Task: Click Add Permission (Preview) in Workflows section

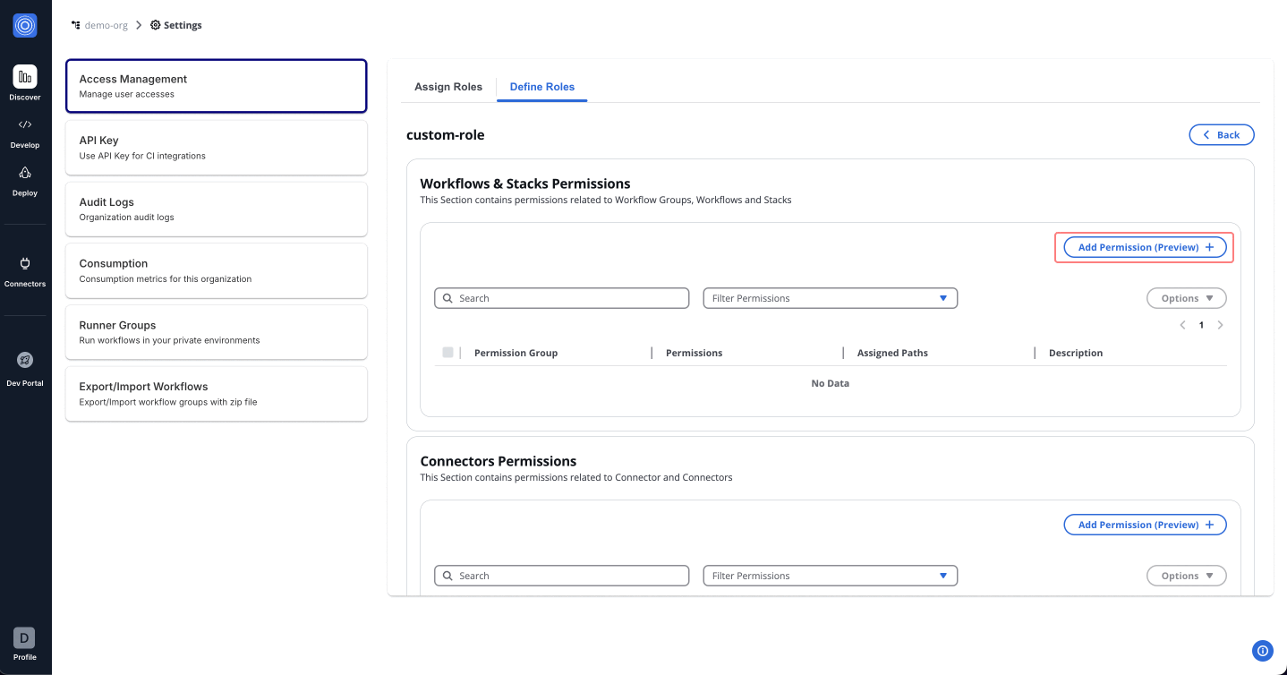Action: 1145,247
